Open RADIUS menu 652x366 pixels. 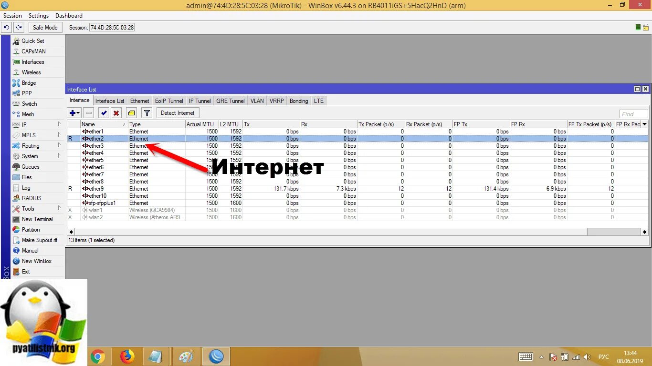tap(32, 198)
